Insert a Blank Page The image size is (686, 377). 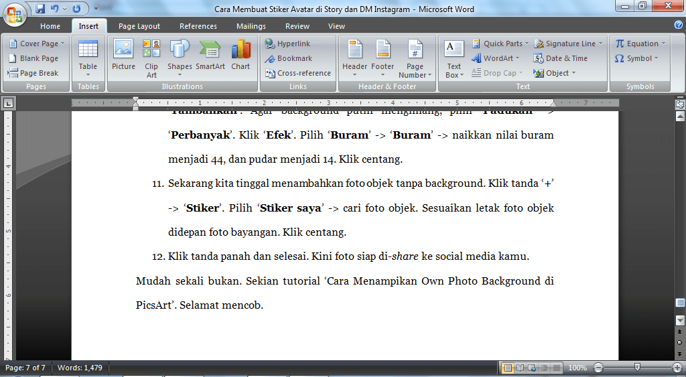click(x=33, y=58)
